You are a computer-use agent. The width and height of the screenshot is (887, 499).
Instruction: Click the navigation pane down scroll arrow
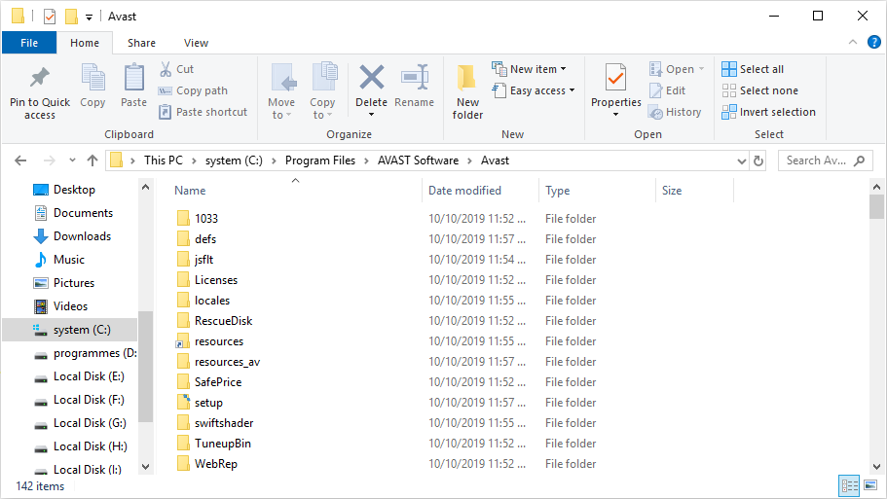(x=145, y=467)
